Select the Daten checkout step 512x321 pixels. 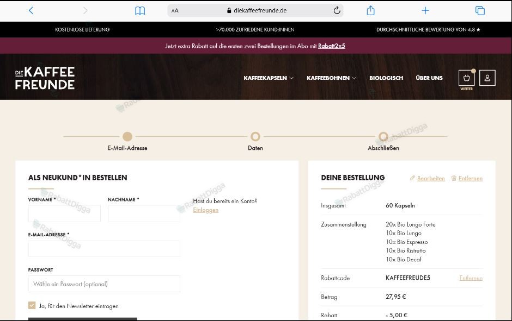(x=255, y=136)
